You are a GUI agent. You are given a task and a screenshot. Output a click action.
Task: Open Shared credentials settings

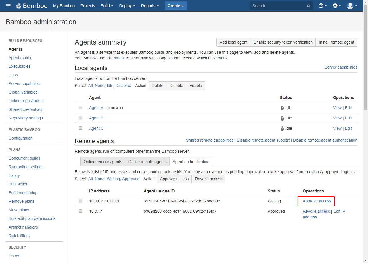click(25, 109)
